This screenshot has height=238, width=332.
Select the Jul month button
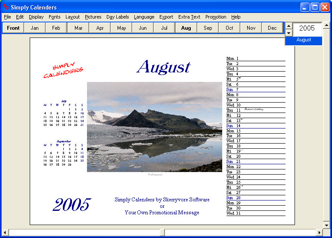coord(164,28)
